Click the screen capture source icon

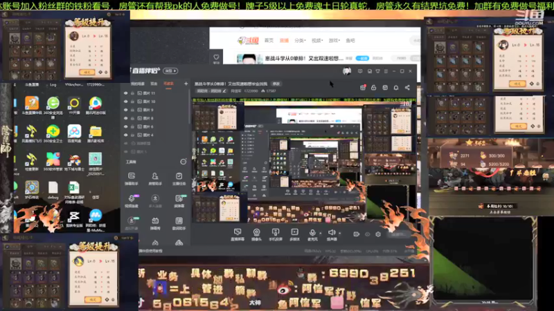(238, 234)
